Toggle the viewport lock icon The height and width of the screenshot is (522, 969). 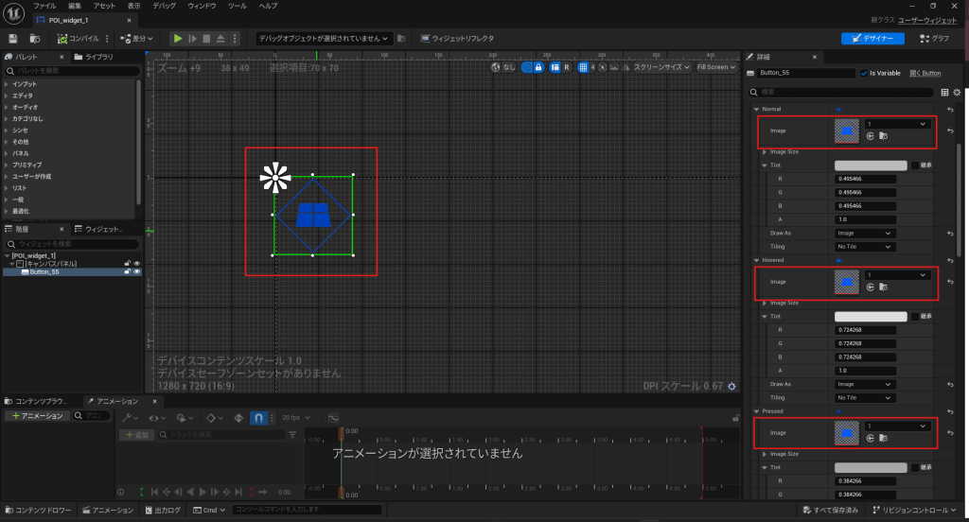pos(538,67)
